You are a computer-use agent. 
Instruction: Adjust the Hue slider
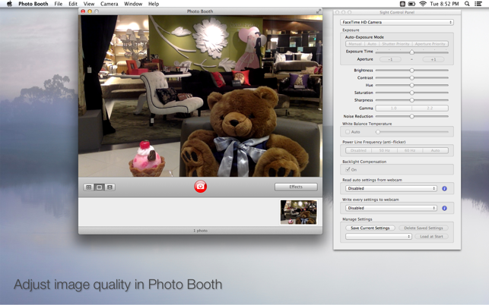(x=411, y=85)
